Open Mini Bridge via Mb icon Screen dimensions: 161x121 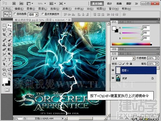click(21, 4)
